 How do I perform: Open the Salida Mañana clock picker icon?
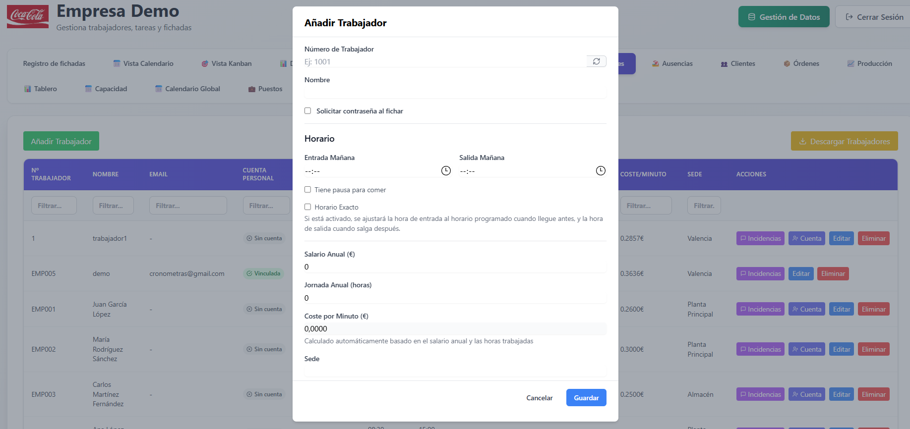click(x=601, y=170)
